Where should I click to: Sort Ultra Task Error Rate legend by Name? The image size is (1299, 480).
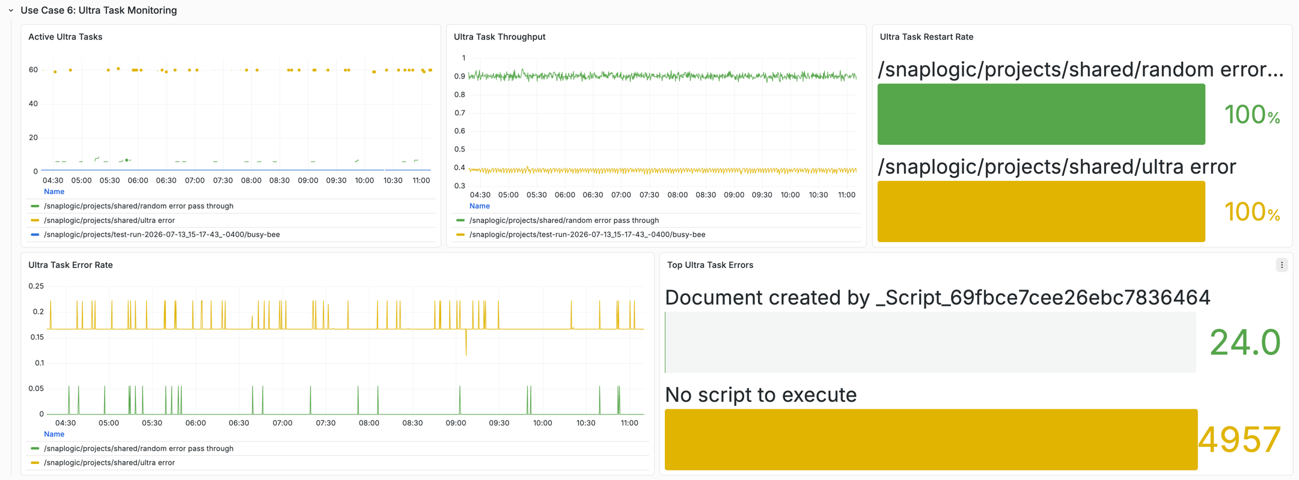click(x=54, y=434)
